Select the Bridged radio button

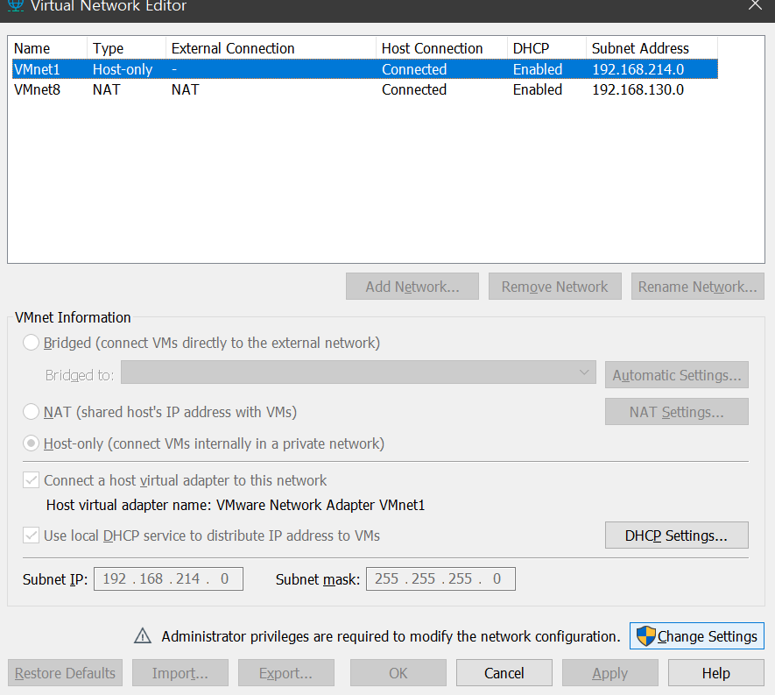32,343
